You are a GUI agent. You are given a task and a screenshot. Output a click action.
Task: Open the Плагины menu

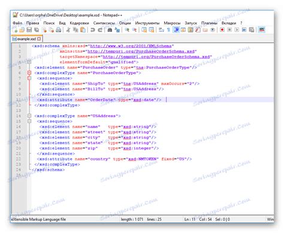(x=209, y=23)
